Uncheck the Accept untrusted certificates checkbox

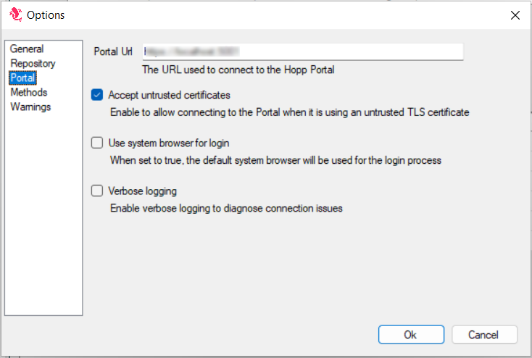[x=97, y=95]
